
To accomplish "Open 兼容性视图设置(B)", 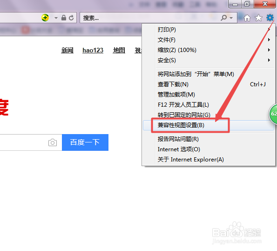I will [209, 125].
